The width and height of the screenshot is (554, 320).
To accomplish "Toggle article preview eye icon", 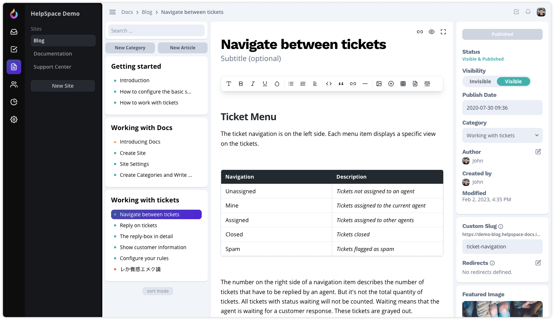I will (432, 32).
